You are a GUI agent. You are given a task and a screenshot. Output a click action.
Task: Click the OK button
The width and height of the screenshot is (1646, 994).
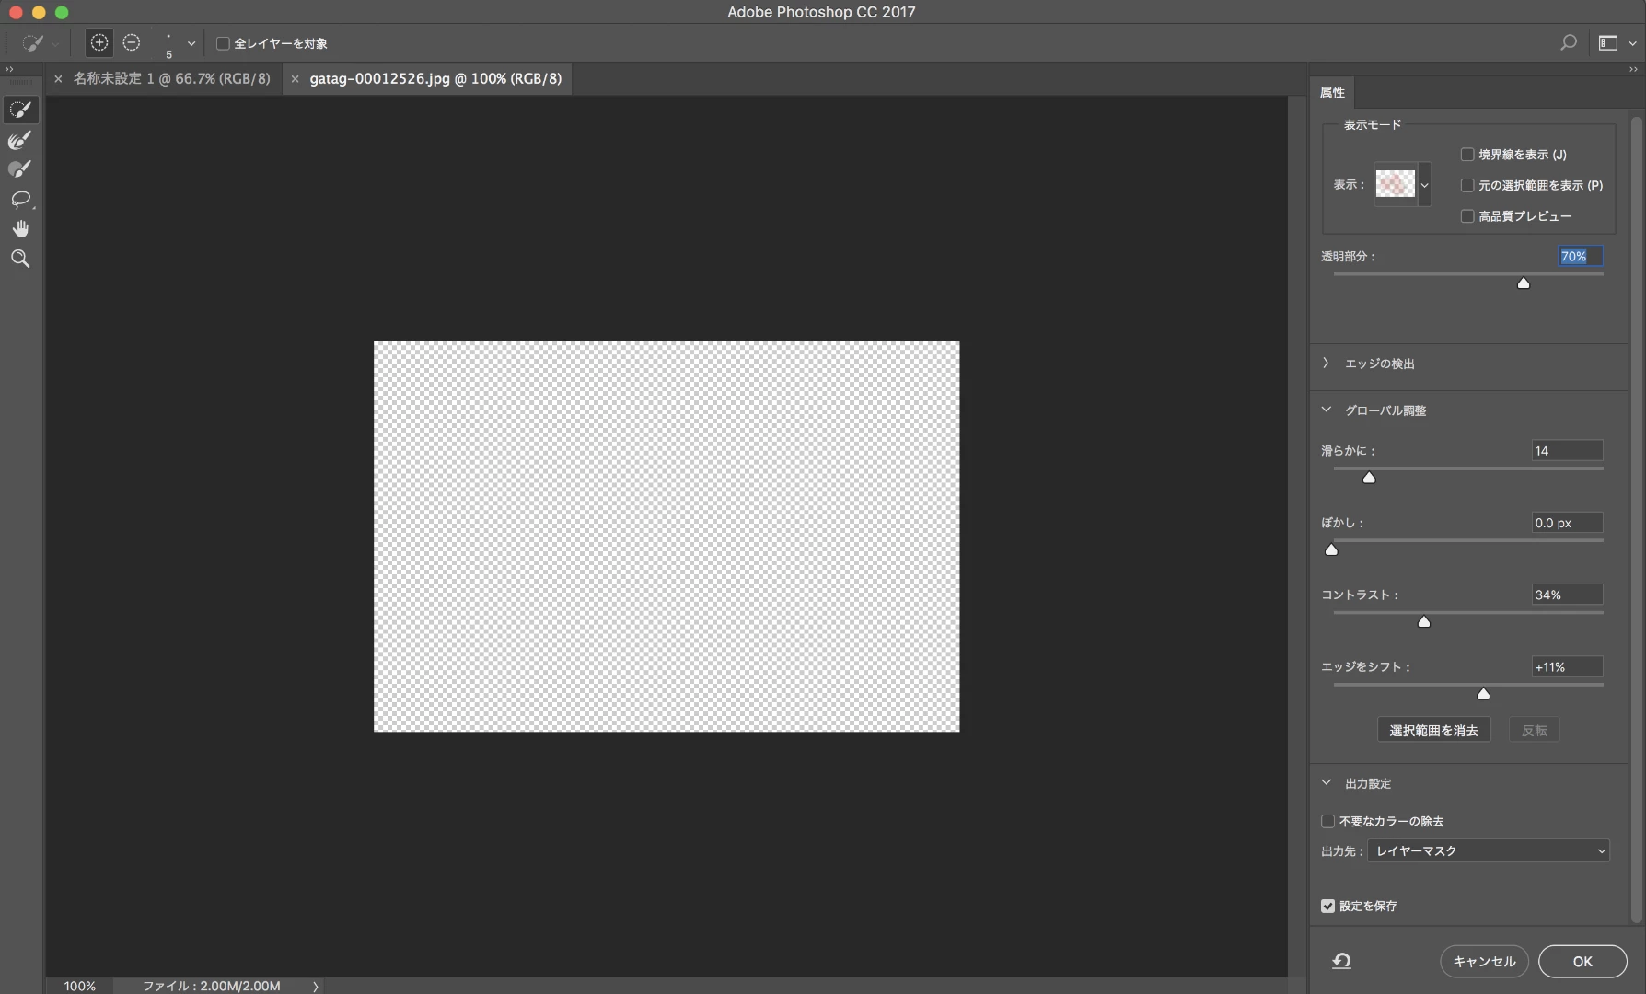[x=1582, y=961]
